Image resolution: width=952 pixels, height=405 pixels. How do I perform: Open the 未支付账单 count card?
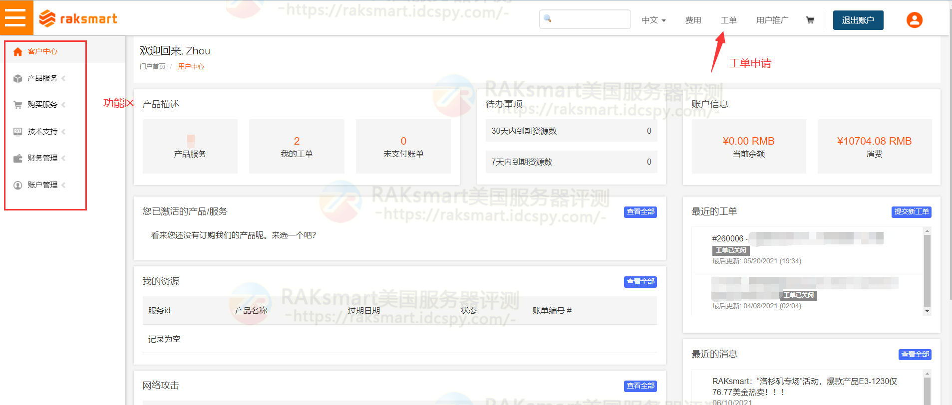pos(403,146)
